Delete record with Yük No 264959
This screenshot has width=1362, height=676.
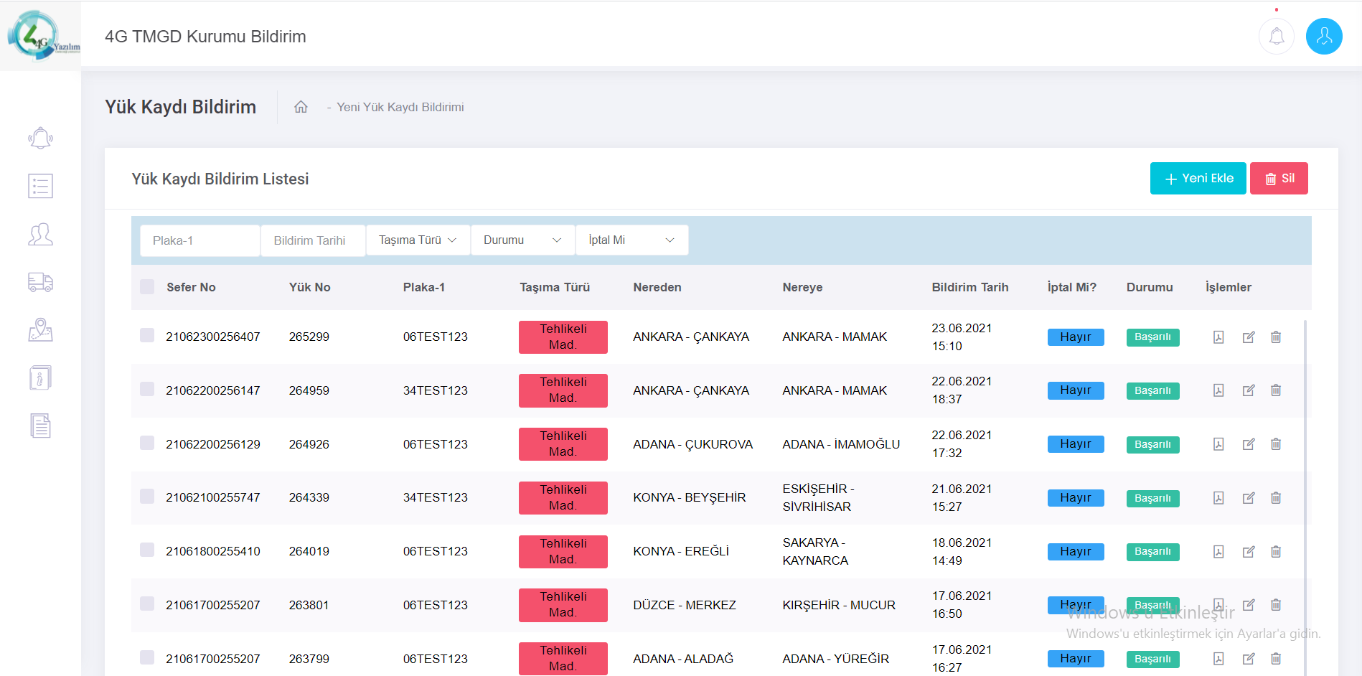[1276, 390]
